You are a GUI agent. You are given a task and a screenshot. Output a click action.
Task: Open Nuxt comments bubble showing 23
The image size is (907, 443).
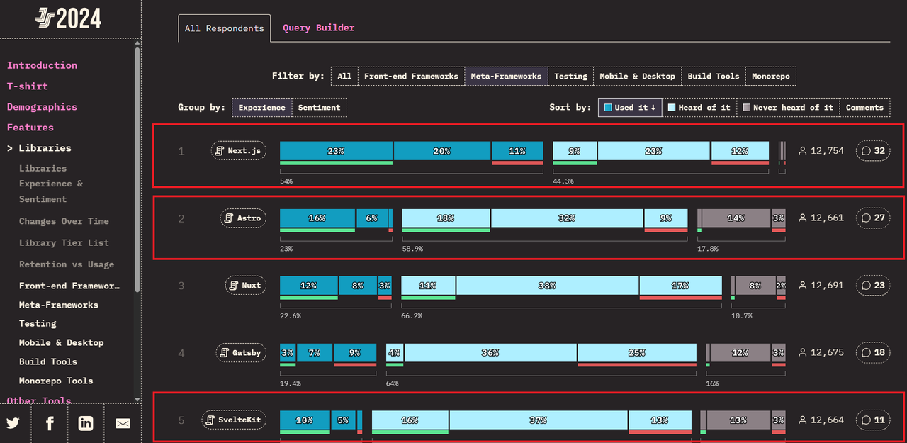pyautogui.click(x=874, y=286)
